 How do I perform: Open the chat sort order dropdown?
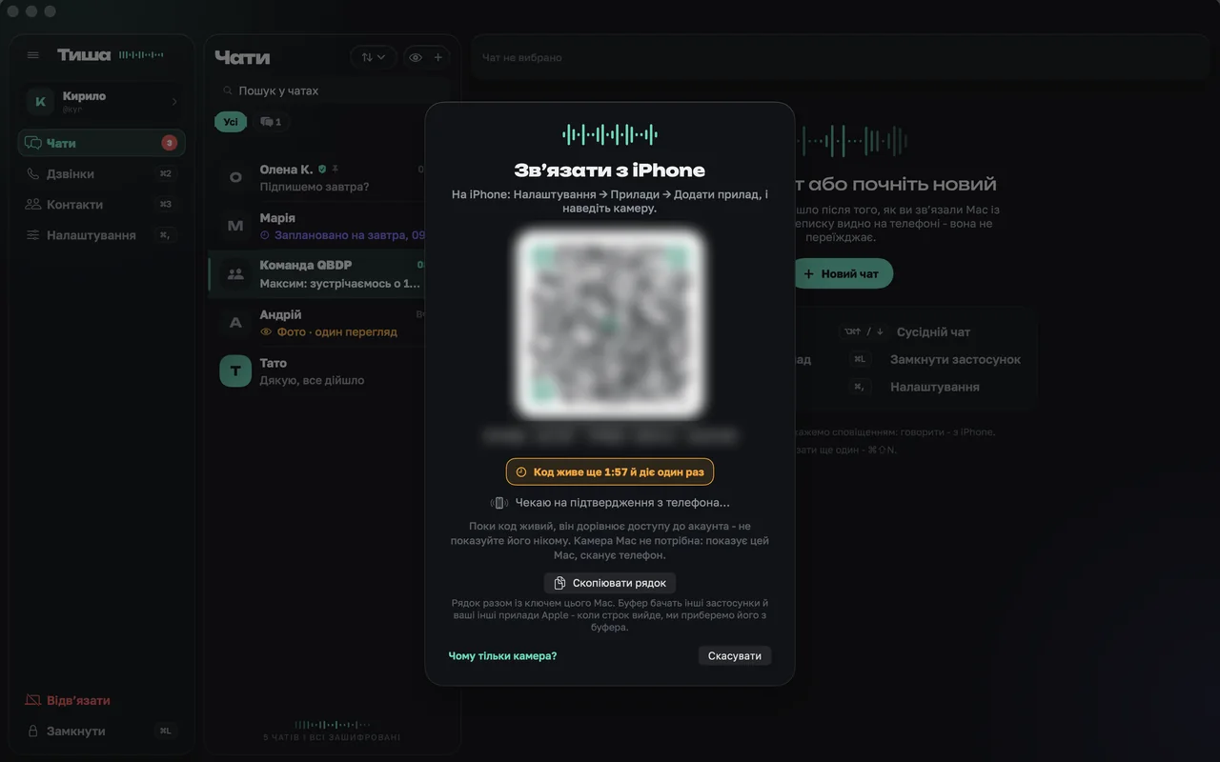[x=374, y=57]
